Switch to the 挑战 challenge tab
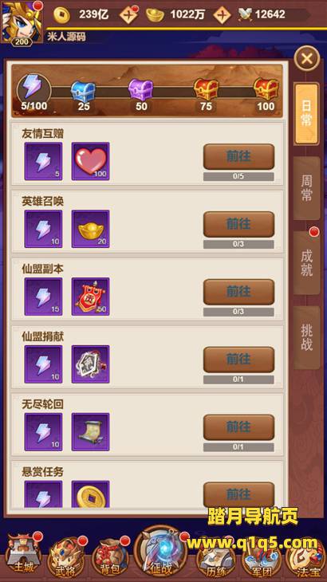Screen dimensions: 327x582 tap(306, 338)
